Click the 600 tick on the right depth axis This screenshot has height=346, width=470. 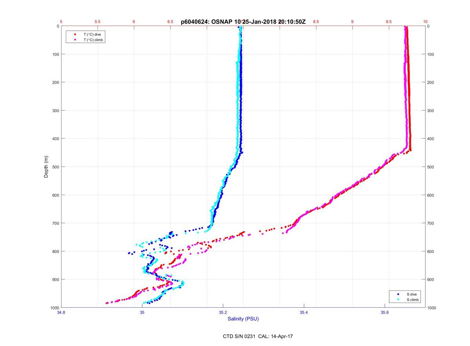click(x=431, y=195)
